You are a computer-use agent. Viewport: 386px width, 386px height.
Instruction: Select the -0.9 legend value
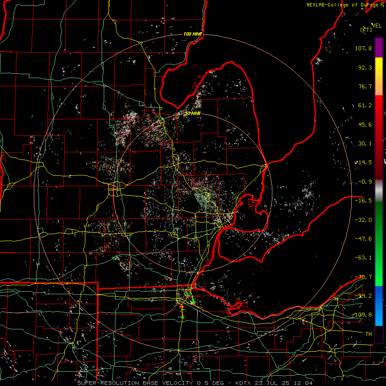[365, 182]
